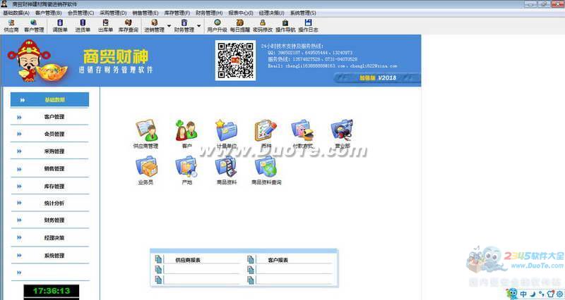This screenshot has height=300, width=565.
Task: Open 密码修改 lock icon
Action: [x=263, y=26]
